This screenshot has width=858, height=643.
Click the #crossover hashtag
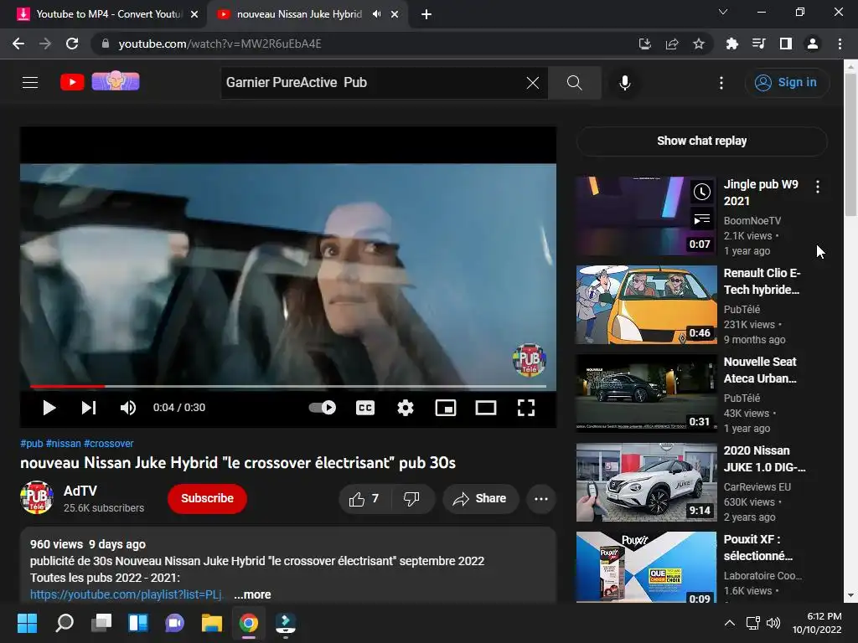coord(108,444)
